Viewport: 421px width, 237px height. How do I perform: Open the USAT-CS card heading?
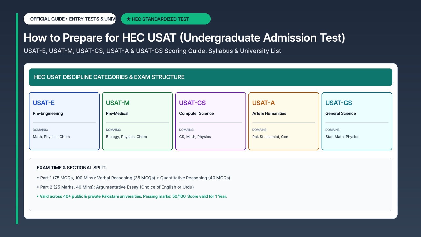coord(192,103)
